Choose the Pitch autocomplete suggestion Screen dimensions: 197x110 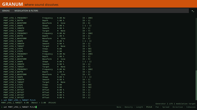click(x=149, y=107)
